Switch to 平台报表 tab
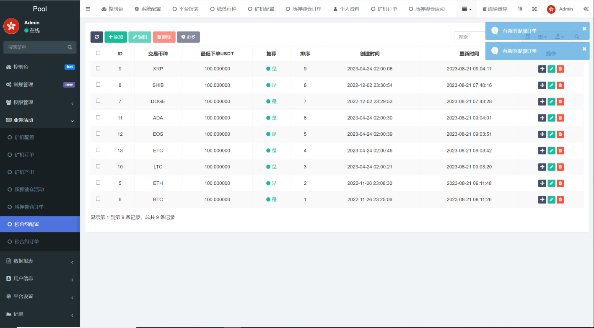The image size is (594, 328). [x=185, y=9]
